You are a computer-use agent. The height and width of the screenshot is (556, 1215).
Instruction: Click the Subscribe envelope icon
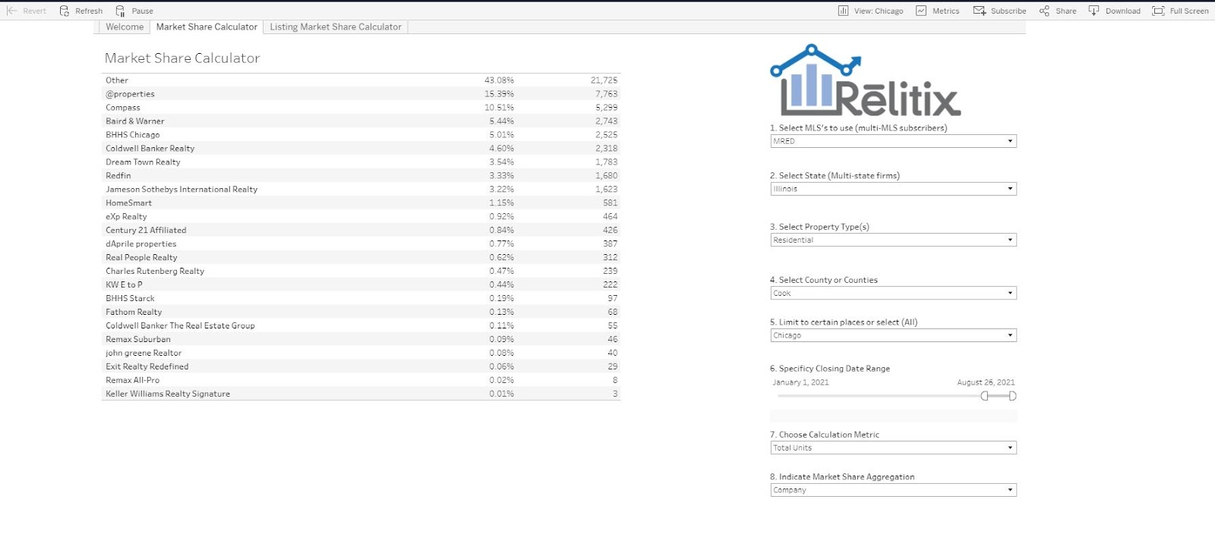click(980, 11)
